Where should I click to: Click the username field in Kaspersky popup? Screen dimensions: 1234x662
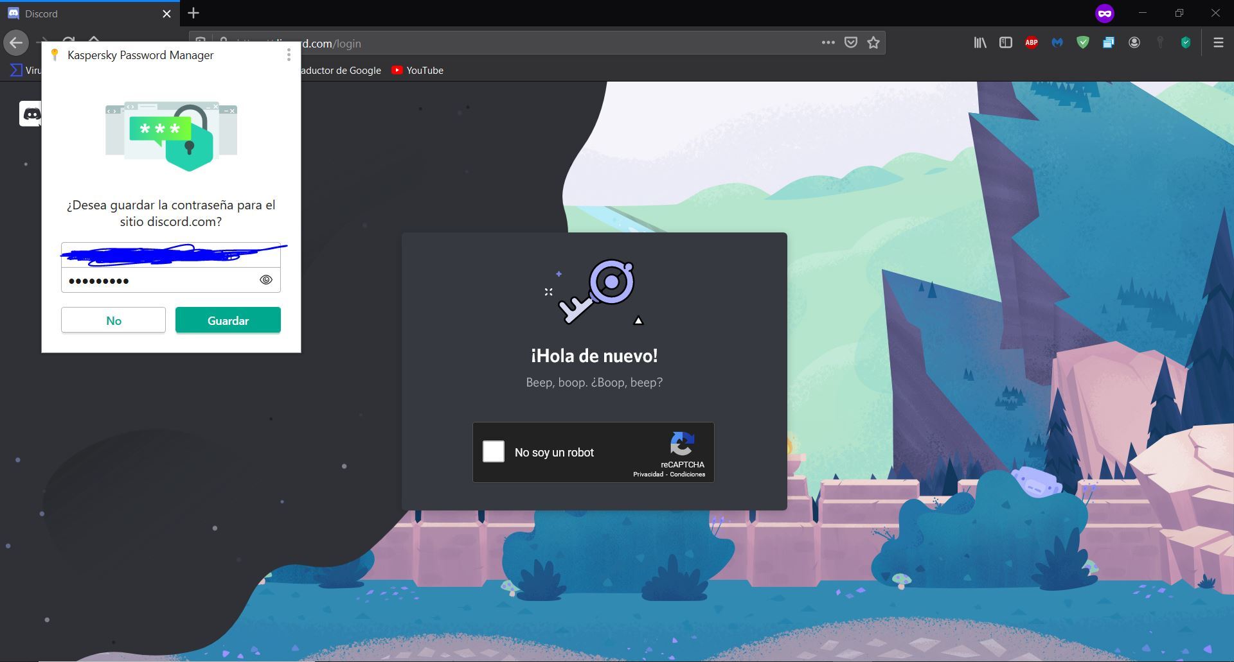click(x=171, y=255)
